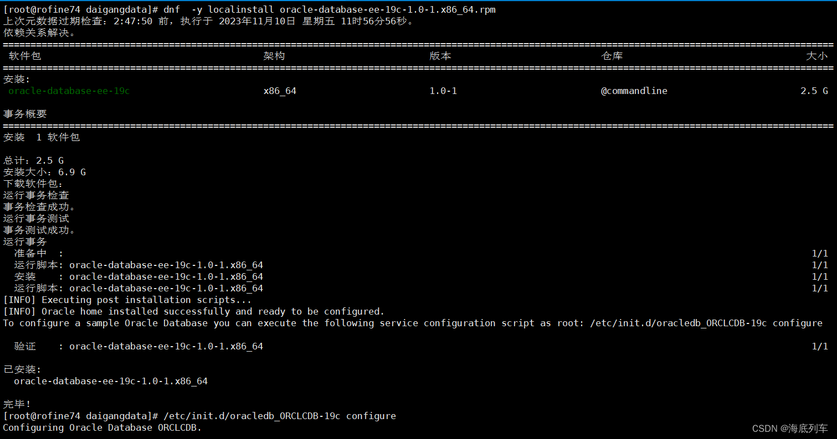Click the '总计: 2.5 G' line
Viewport: 837px width, 439px height.
[33, 160]
